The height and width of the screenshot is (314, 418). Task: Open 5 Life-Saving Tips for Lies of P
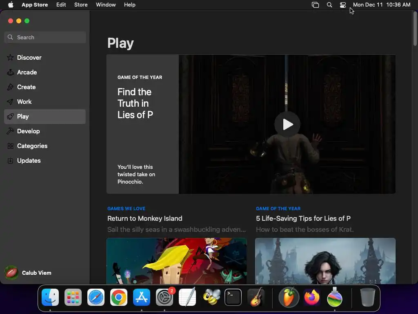[303, 218]
